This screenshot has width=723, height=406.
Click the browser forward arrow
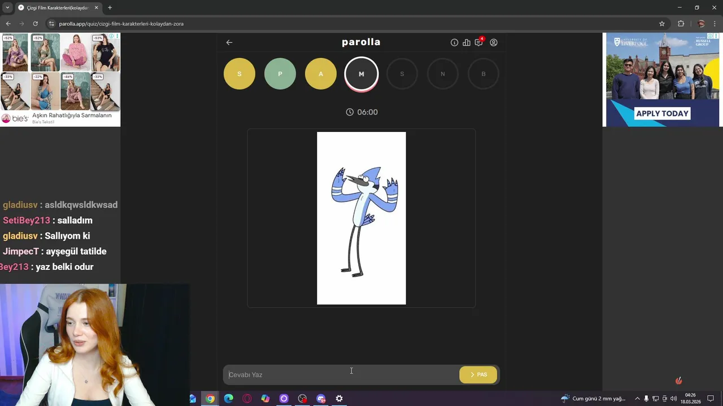point(21,24)
